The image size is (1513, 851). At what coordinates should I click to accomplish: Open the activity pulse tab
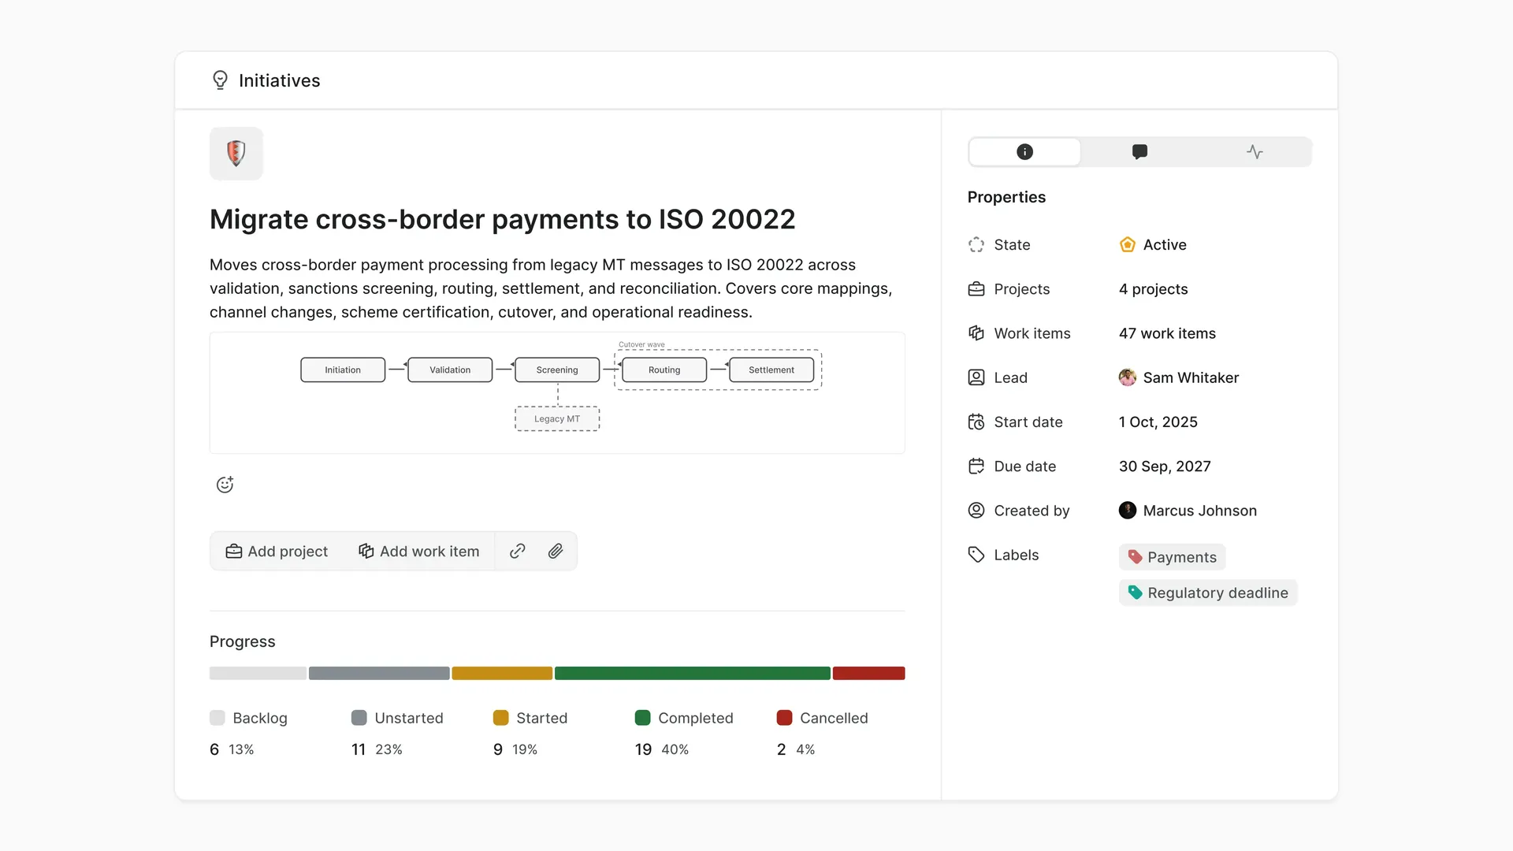(x=1255, y=152)
